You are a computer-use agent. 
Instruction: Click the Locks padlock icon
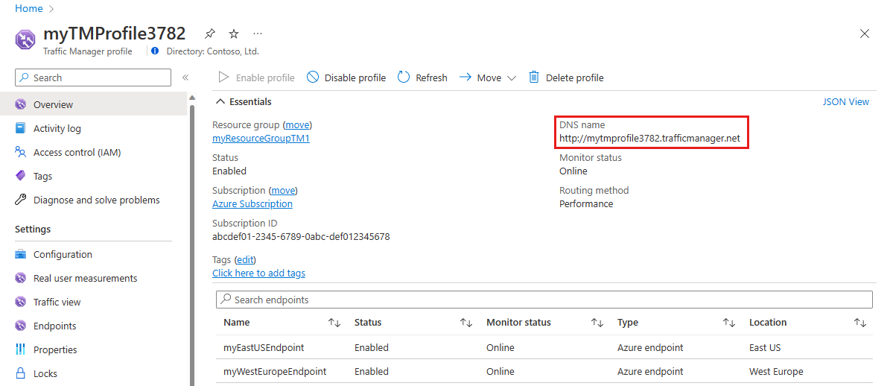coord(21,373)
